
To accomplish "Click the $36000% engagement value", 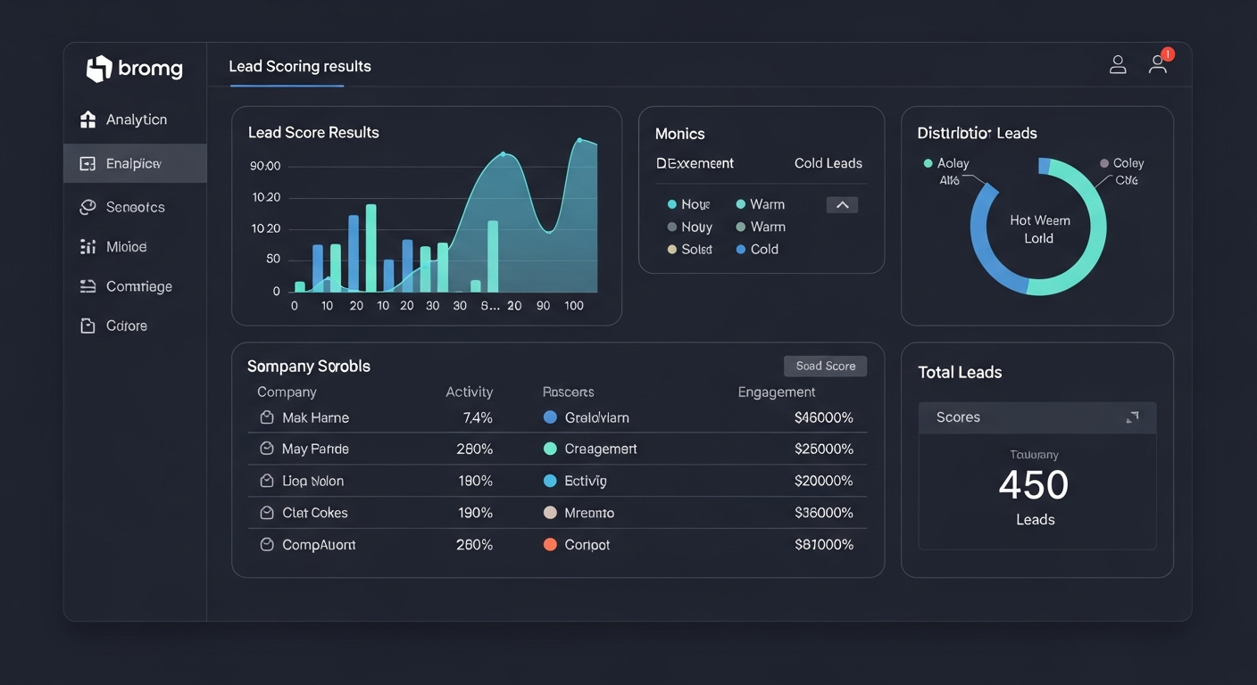I will coord(824,513).
